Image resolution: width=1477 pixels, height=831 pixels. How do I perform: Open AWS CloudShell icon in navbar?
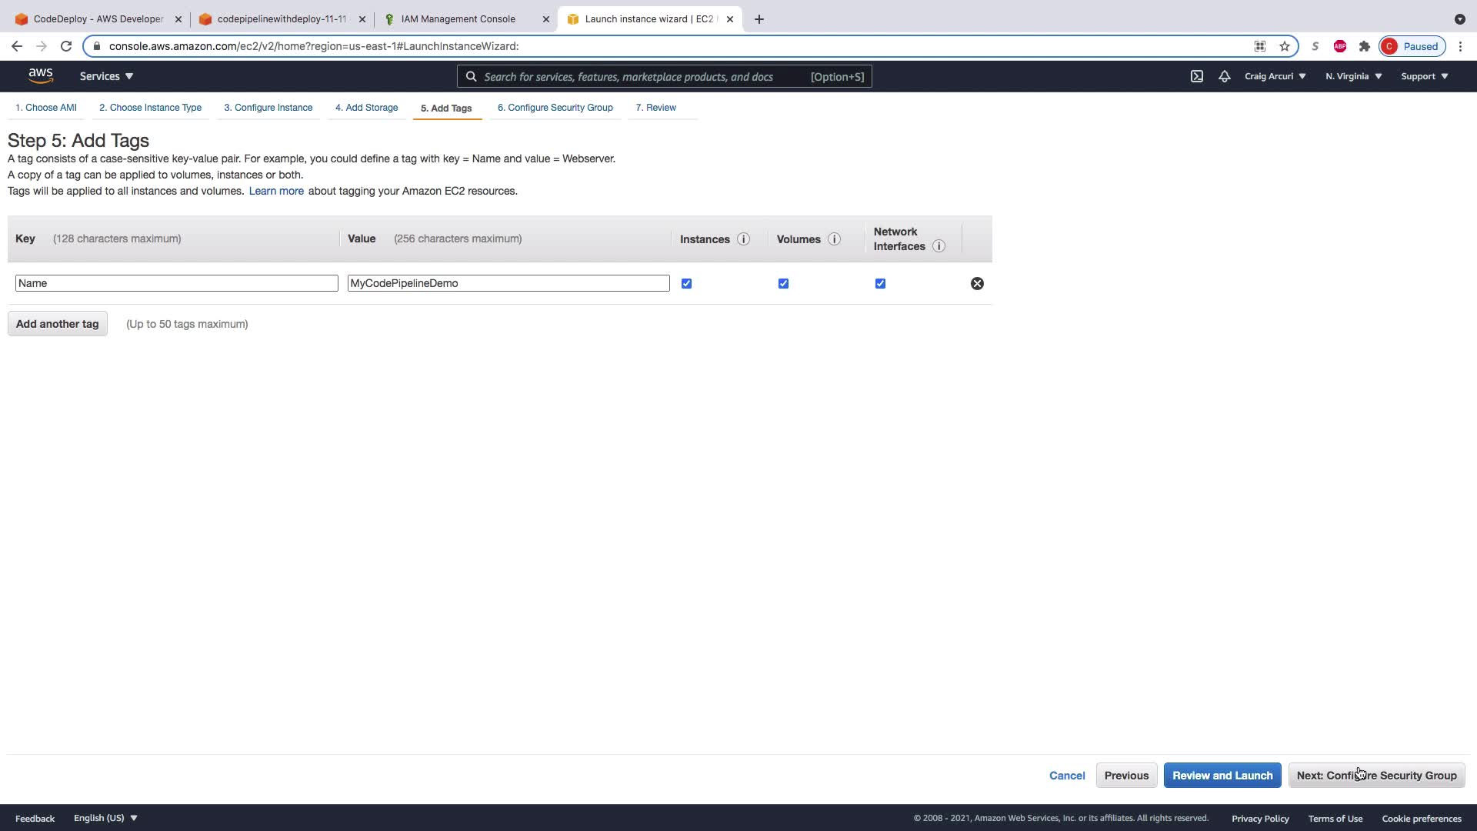pyautogui.click(x=1197, y=76)
